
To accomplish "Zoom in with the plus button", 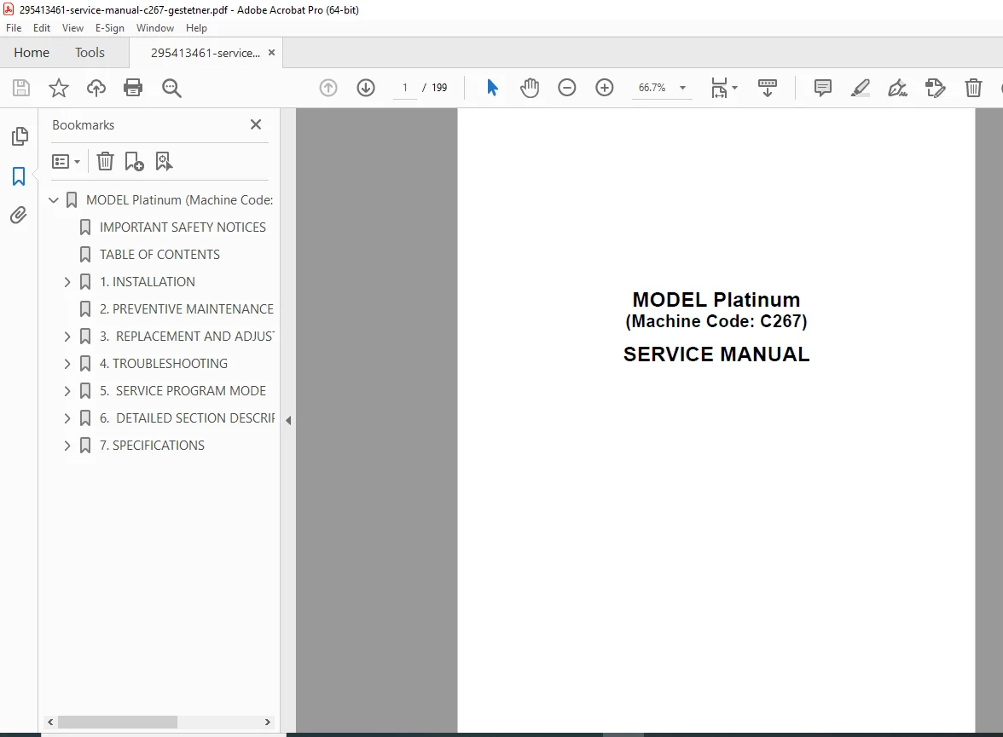I will click(x=605, y=88).
